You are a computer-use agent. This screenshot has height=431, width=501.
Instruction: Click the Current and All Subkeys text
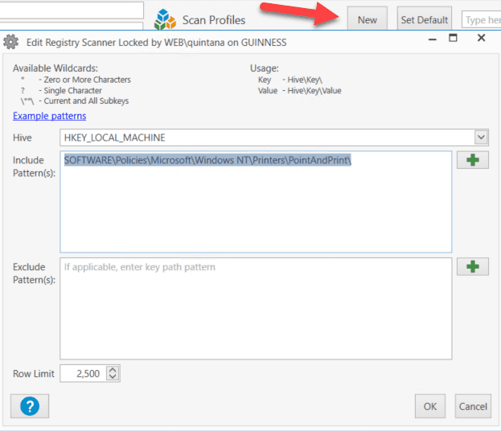(86, 101)
